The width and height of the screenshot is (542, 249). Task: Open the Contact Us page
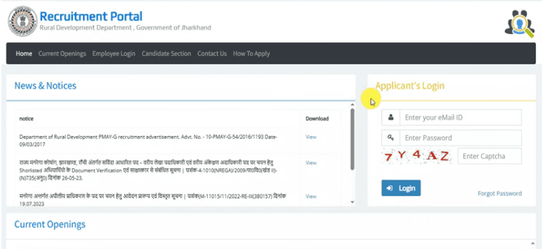click(212, 54)
